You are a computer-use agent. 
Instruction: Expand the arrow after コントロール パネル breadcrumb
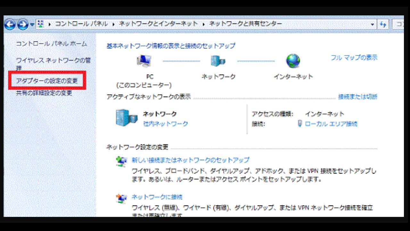(113, 24)
